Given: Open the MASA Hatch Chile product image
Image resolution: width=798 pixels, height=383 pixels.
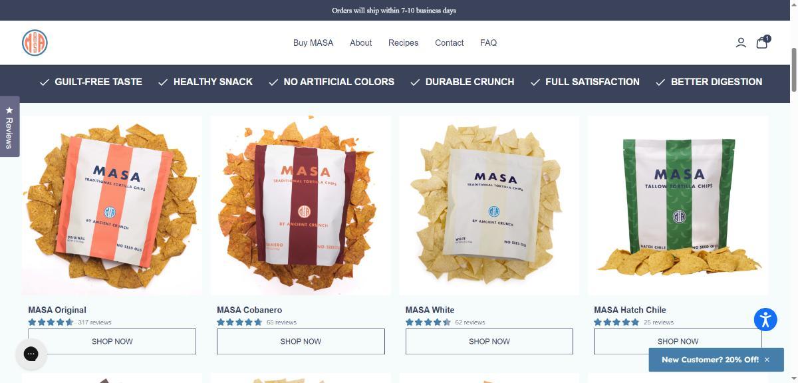Looking at the screenshot, I should point(678,205).
